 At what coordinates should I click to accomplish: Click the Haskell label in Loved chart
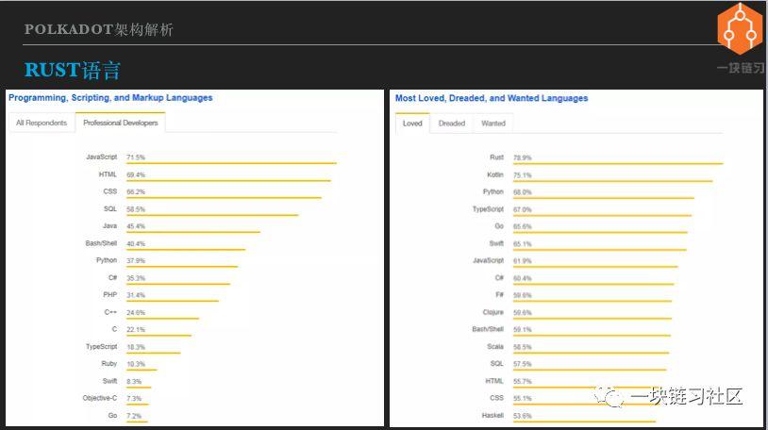493,415
